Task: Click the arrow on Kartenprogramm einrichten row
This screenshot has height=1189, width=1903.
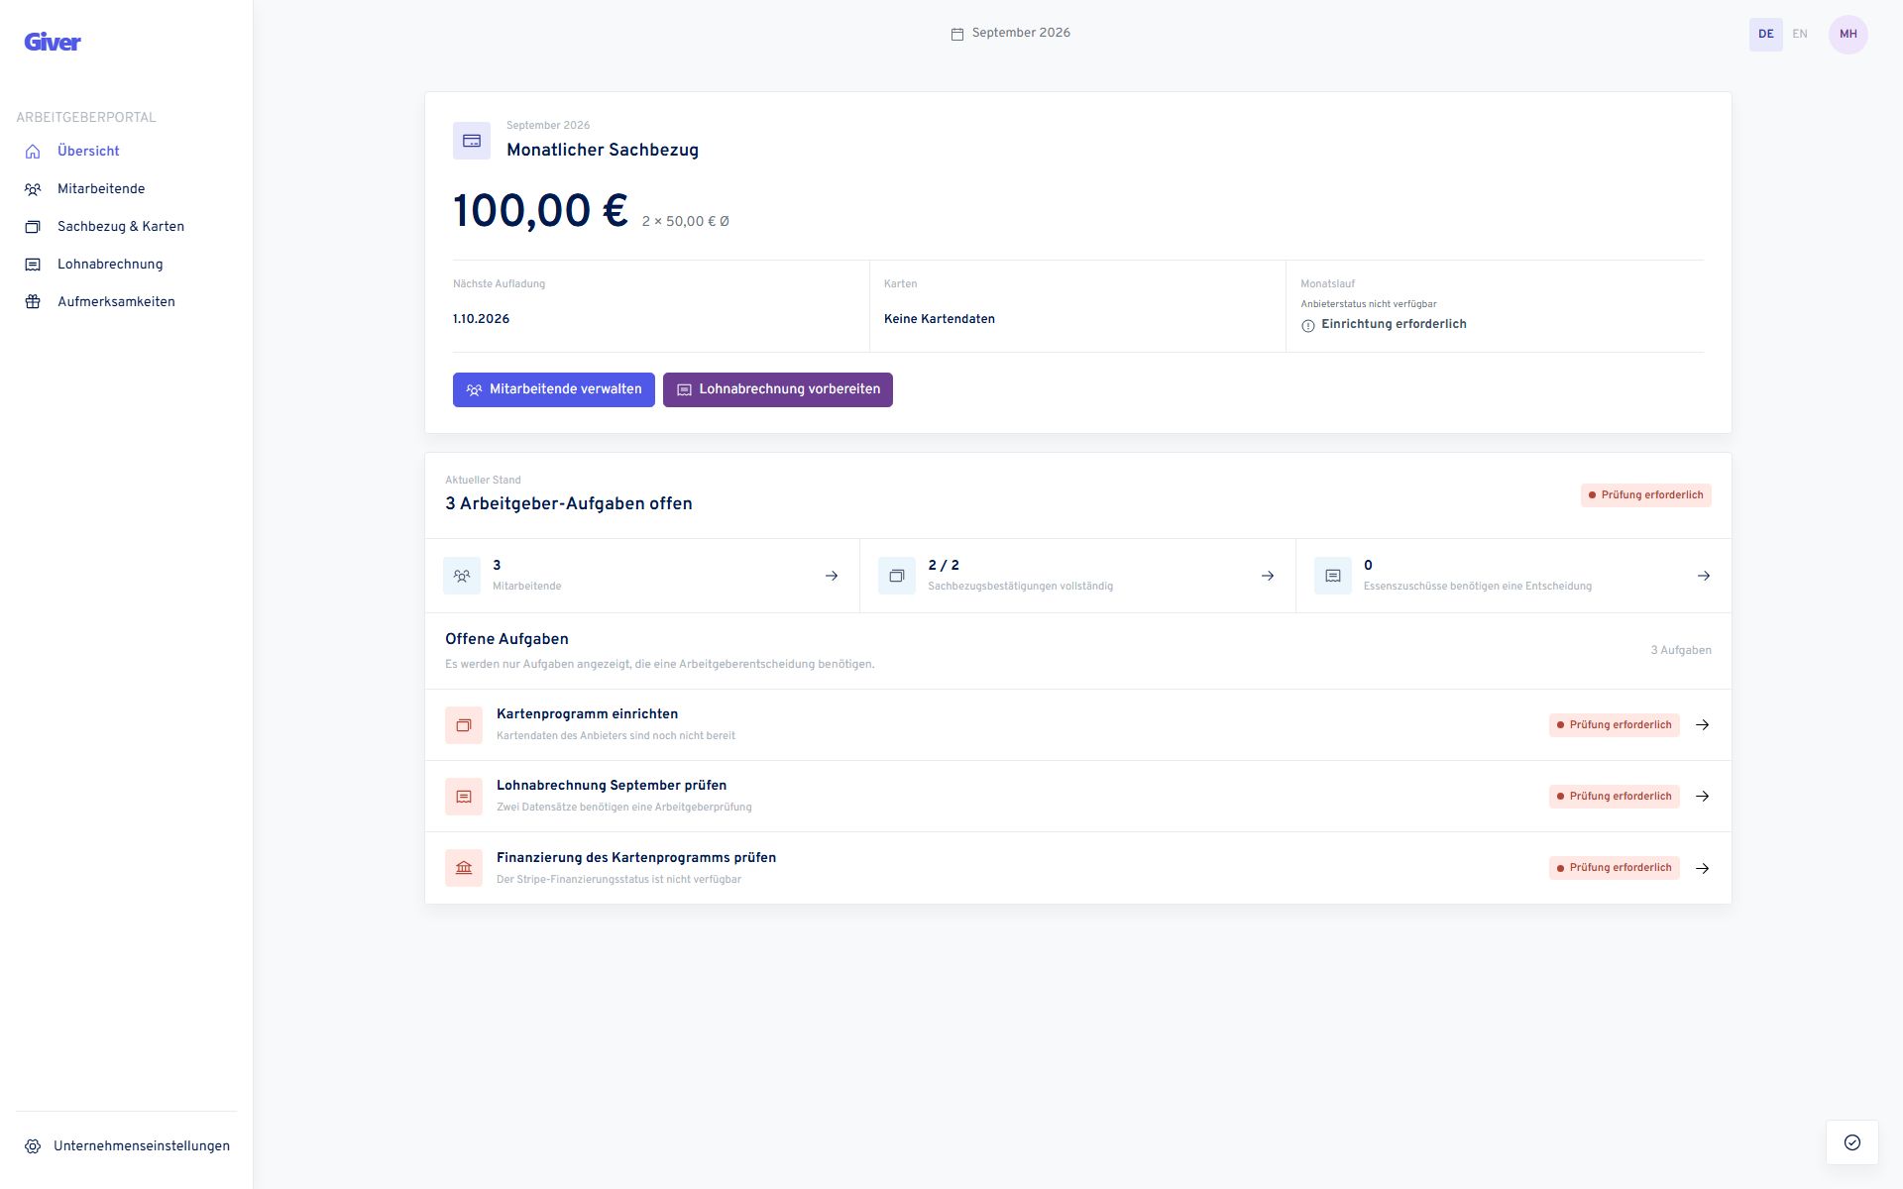Action: click(x=1703, y=725)
